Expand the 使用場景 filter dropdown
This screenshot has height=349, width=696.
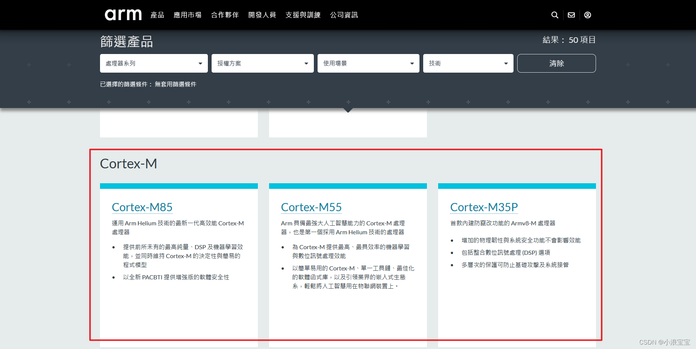pyautogui.click(x=368, y=63)
